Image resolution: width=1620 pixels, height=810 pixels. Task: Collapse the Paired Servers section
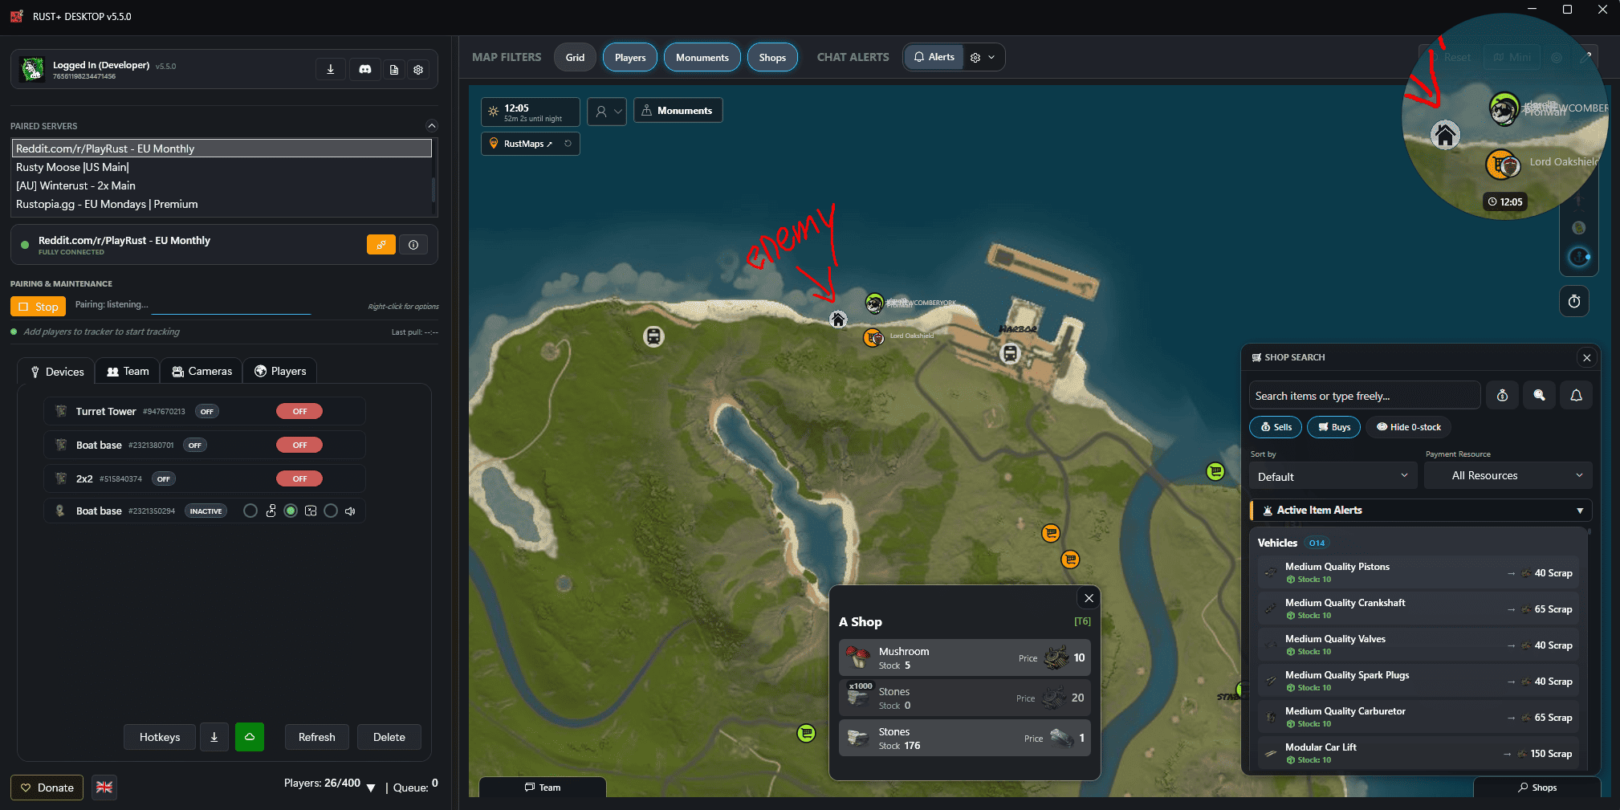[x=431, y=126]
